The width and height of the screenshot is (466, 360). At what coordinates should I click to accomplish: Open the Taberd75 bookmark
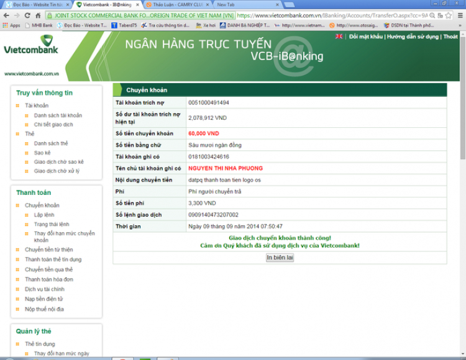coord(124,25)
